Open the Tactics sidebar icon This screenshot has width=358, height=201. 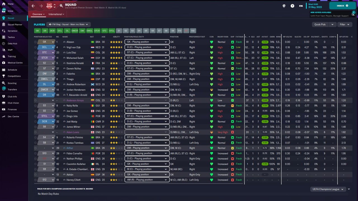click(4, 37)
